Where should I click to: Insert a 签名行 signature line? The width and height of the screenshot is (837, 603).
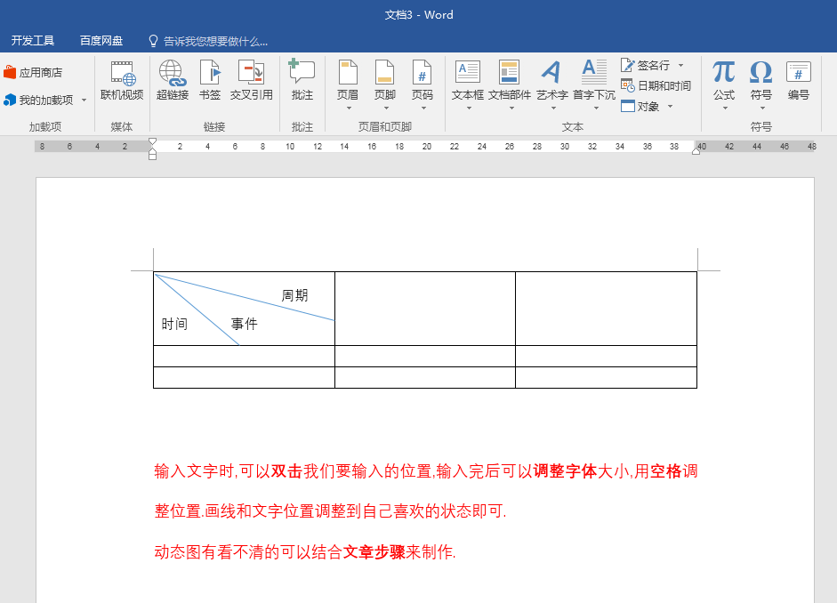(x=646, y=65)
